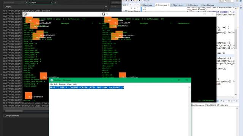The height and width of the screenshot is (136, 243).
Task: Switch to Object.java tab in Eclipse
Action: (176, 5)
